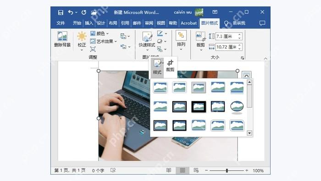Screen dimensions: 321x181
Task: Select the first white-frame style thumbnail
Action: point(160,87)
